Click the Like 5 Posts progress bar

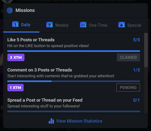pyautogui.click(x=74, y=51)
